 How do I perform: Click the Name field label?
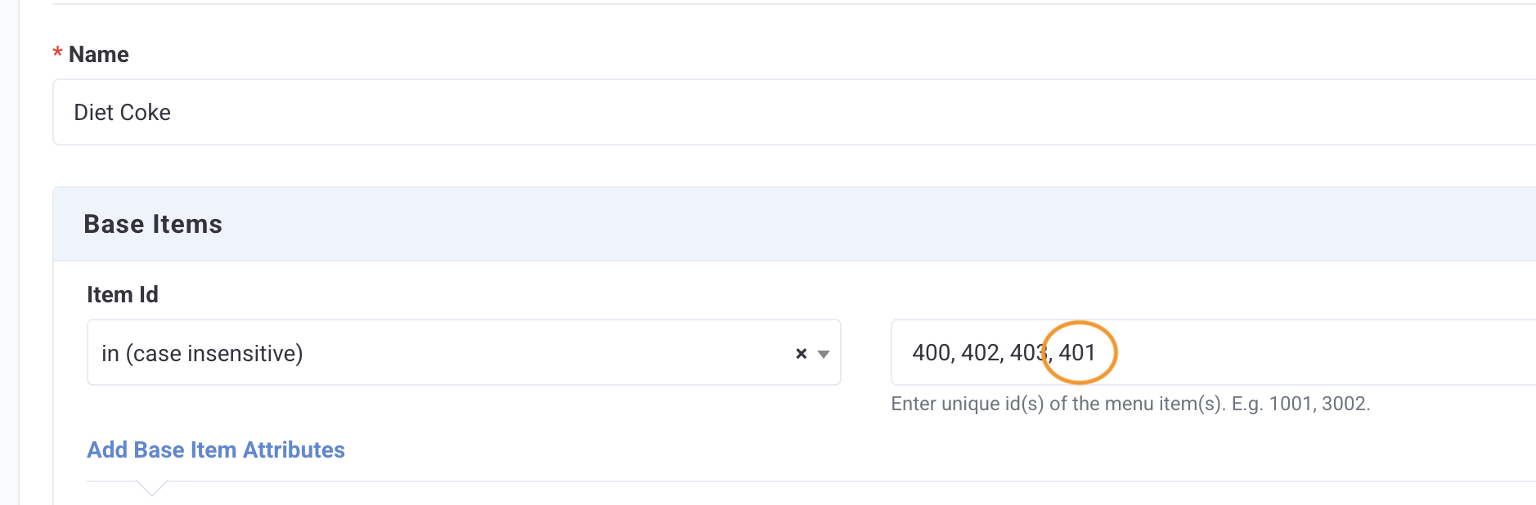[x=99, y=54]
